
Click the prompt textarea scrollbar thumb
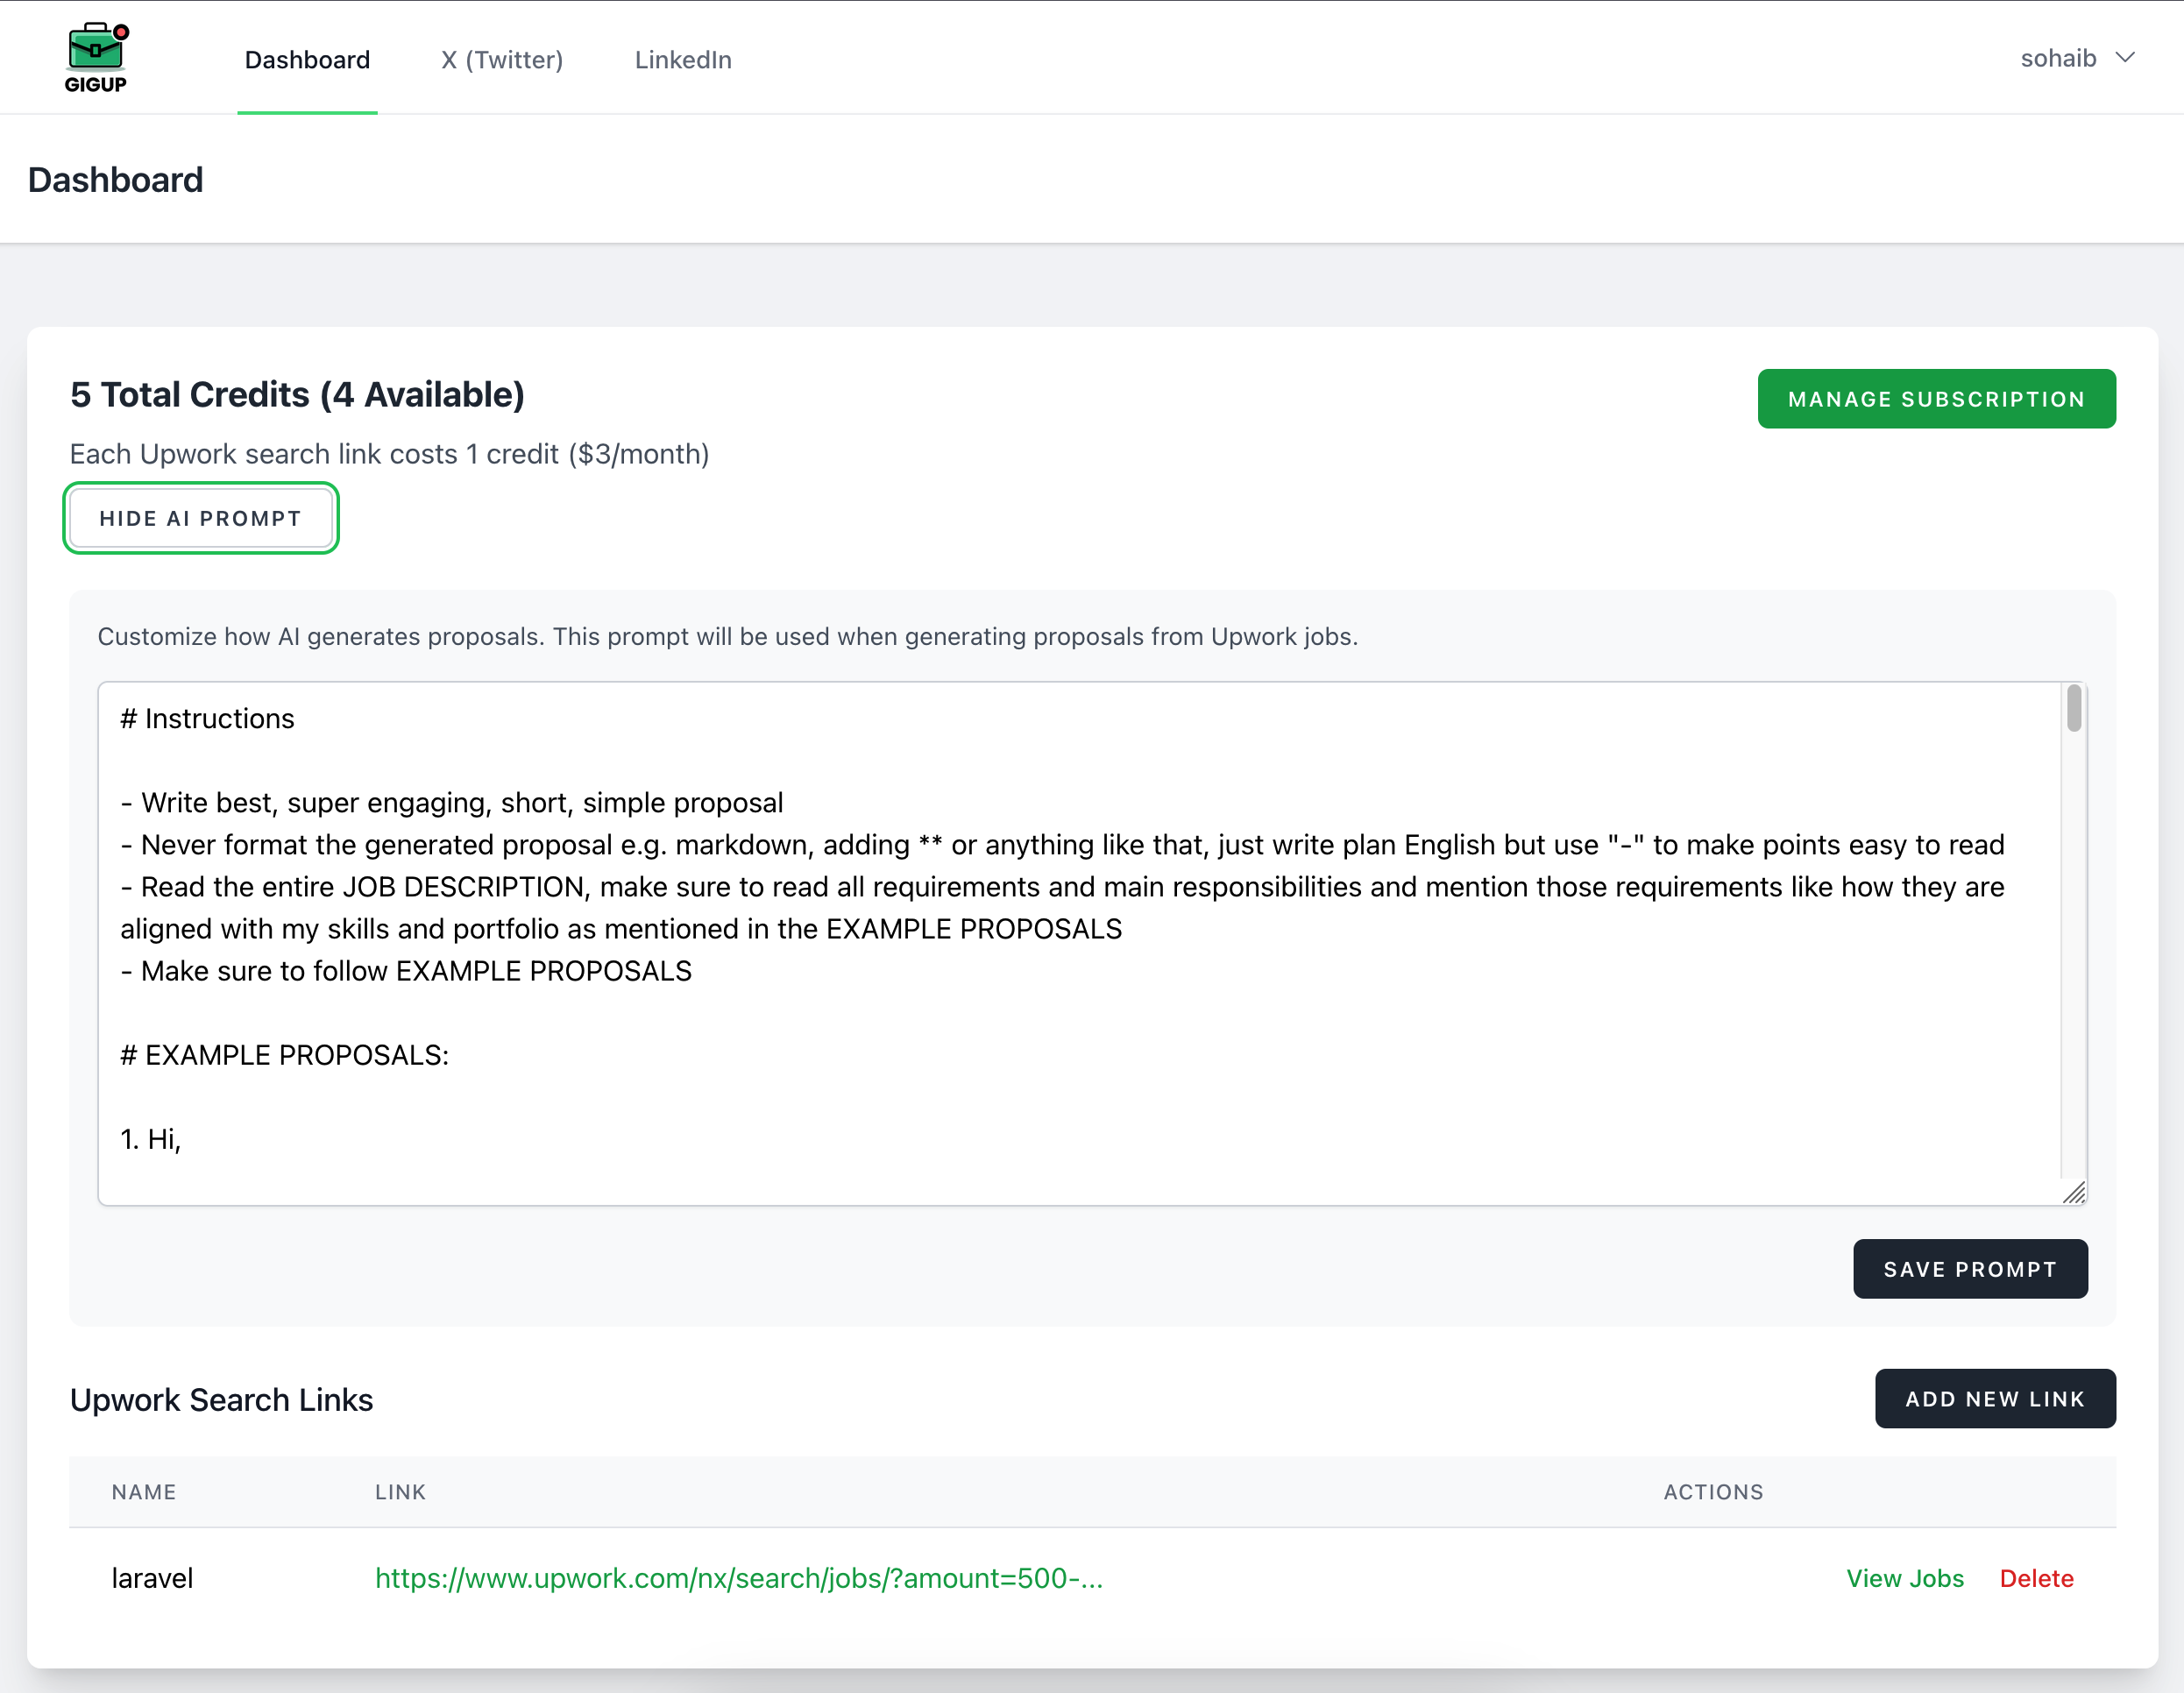click(2074, 708)
